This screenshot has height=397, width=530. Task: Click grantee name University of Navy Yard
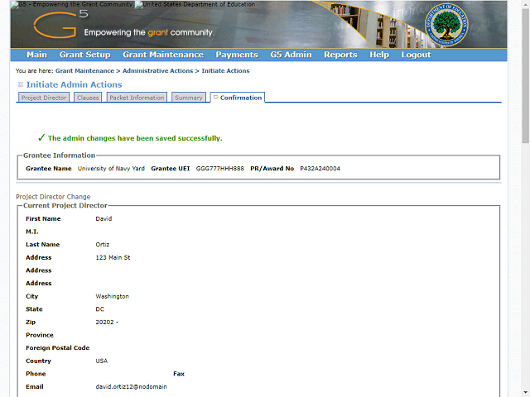(x=111, y=169)
